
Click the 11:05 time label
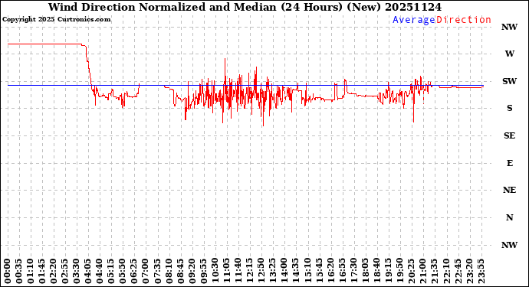[226, 272]
